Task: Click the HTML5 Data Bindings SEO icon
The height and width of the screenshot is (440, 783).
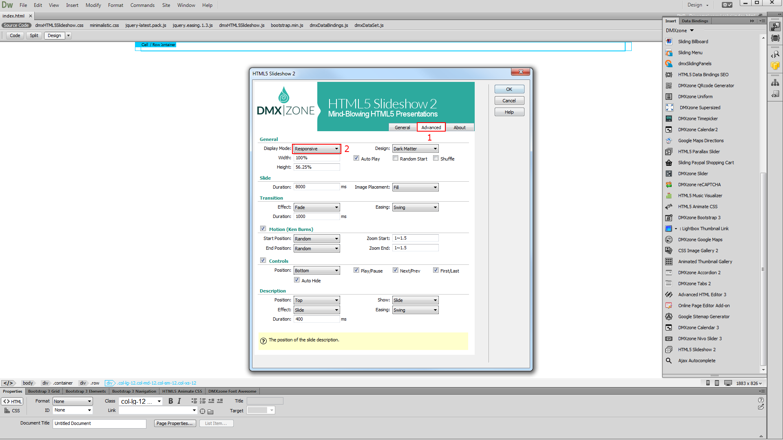Action: (x=669, y=75)
